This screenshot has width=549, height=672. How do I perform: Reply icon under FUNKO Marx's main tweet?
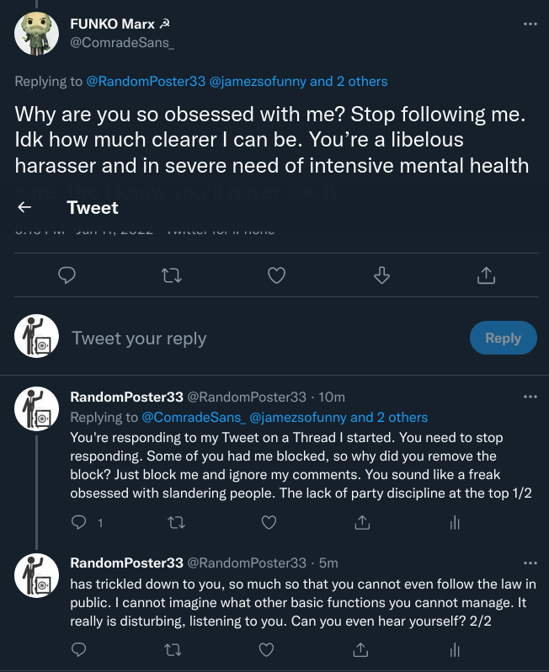[x=67, y=275]
